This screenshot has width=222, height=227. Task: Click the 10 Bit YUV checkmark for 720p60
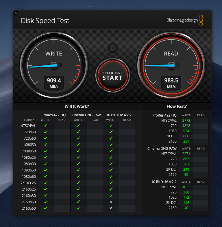[111, 138]
